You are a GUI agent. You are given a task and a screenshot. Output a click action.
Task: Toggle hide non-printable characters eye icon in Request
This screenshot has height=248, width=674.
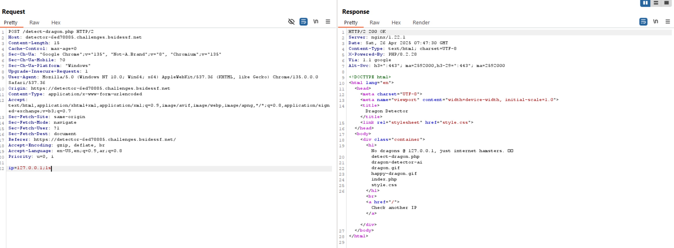pos(291,22)
